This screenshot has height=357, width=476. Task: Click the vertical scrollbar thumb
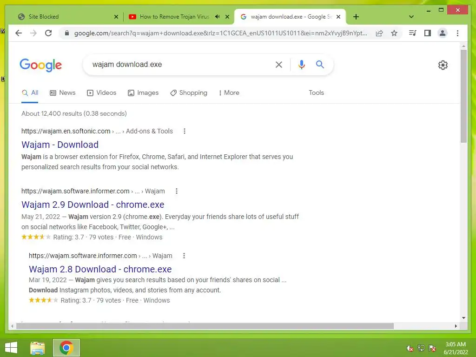pos(463,96)
